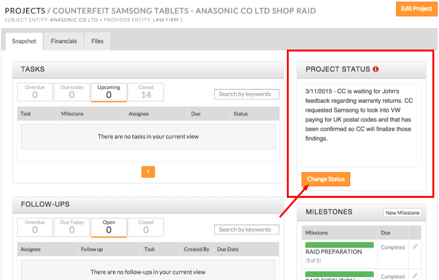Click the Raid Preparation edit pencil icon
Viewport: 439px width, 280px height.
pyautogui.click(x=415, y=247)
